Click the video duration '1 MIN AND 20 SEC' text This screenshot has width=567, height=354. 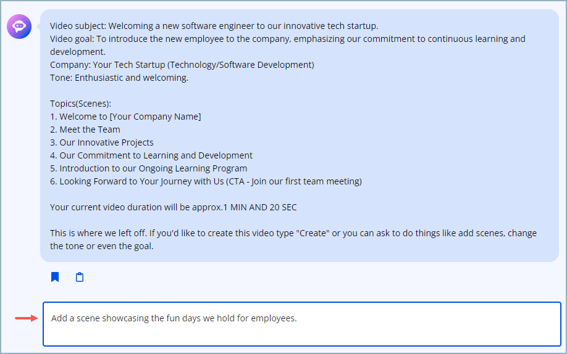click(x=260, y=207)
